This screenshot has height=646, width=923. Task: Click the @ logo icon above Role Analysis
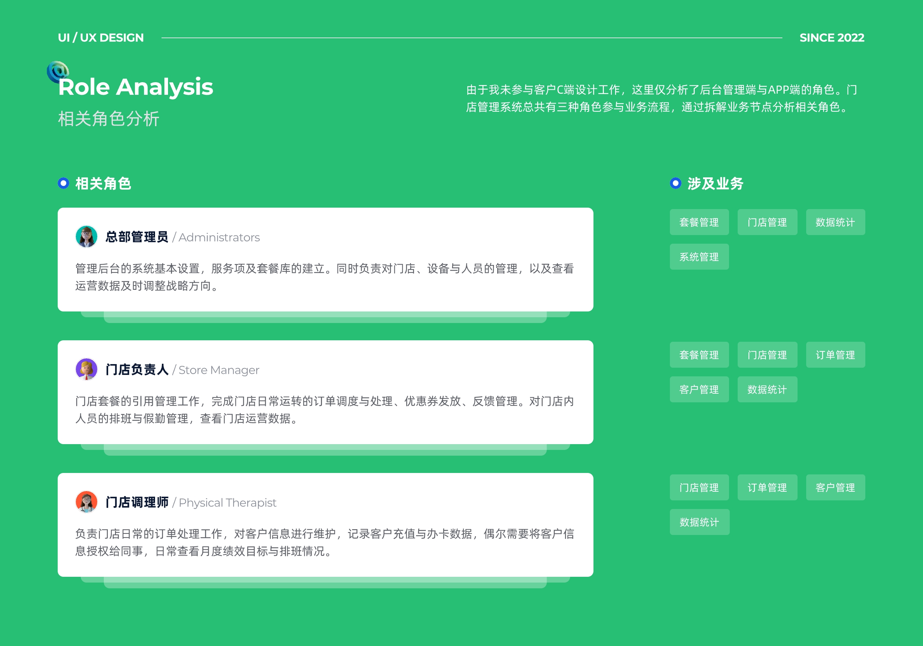tap(58, 71)
